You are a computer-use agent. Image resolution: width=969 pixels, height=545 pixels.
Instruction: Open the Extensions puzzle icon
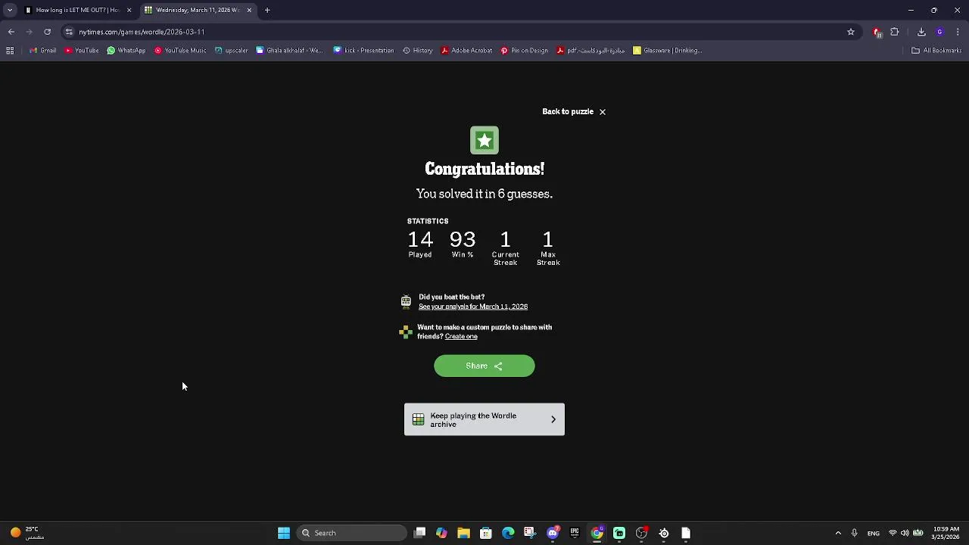pyautogui.click(x=895, y=32)
